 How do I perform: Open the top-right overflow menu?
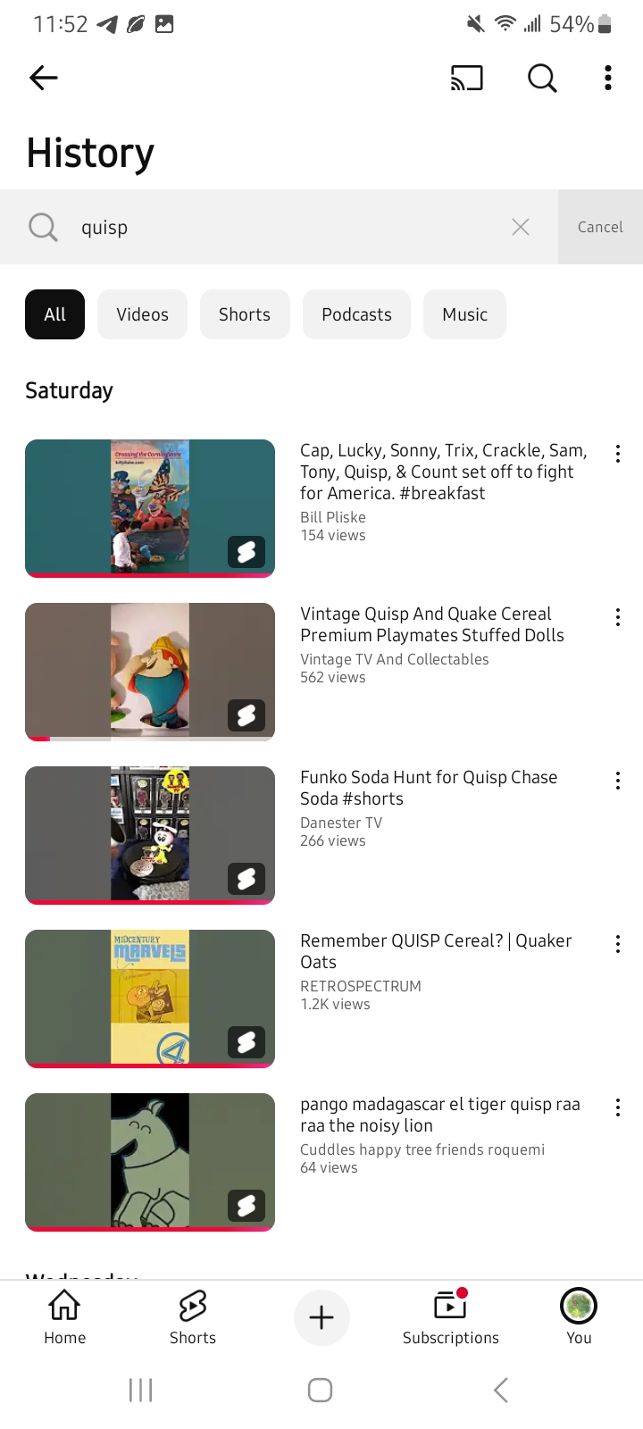point(608,79)
